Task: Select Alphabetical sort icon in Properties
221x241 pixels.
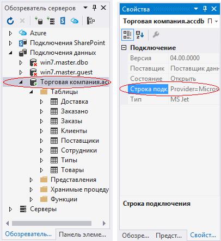Action: [140, 34]
